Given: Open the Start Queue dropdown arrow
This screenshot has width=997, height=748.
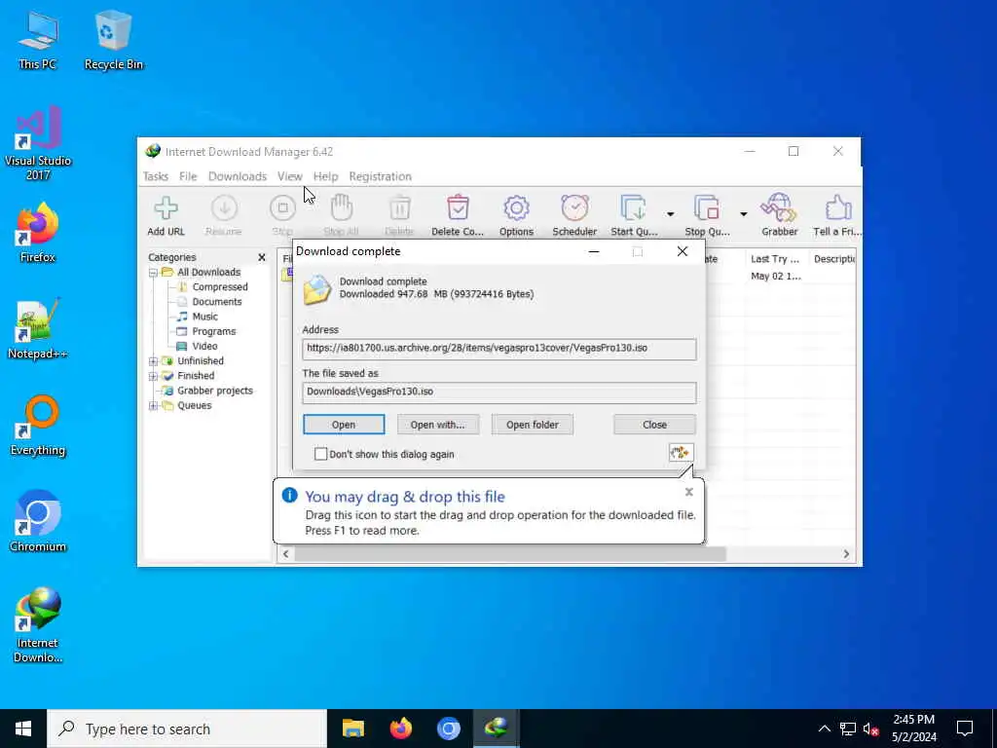Looking at the screenshot, I should pos(670,214).
